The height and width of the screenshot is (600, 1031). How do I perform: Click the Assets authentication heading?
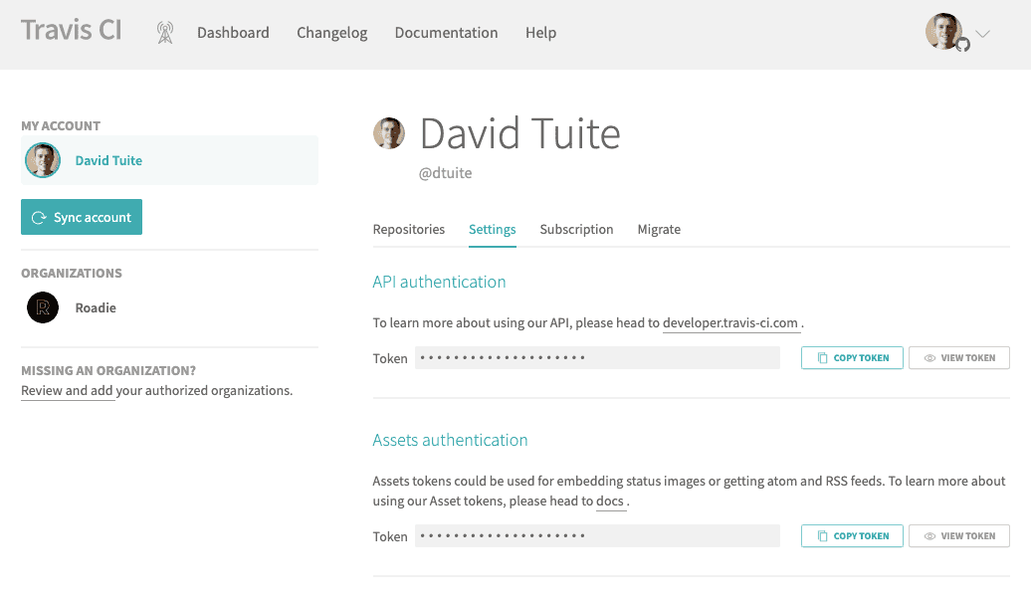click(450, 441)
